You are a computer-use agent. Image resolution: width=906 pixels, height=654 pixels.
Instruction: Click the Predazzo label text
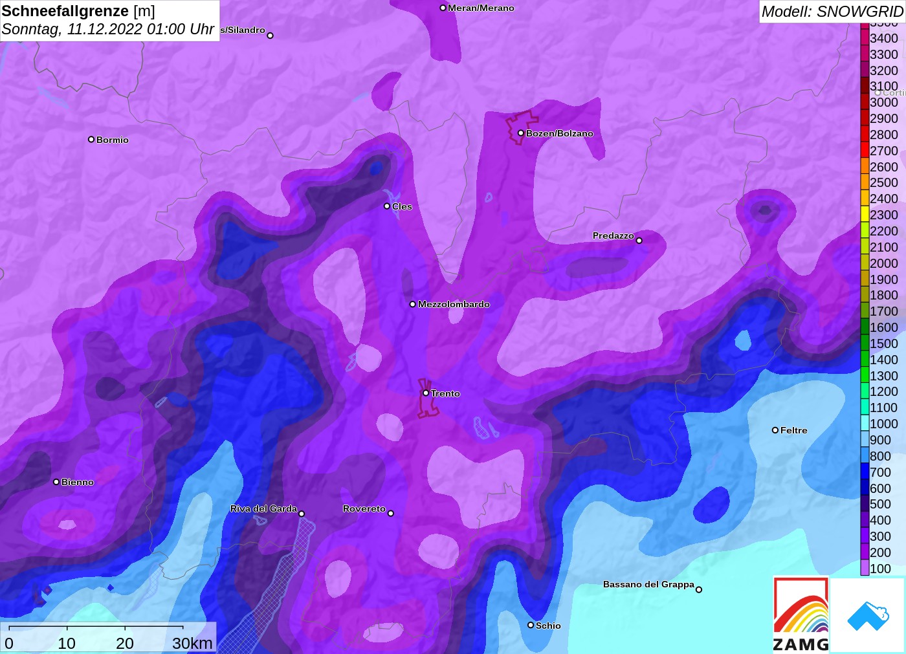pos(613,235)
